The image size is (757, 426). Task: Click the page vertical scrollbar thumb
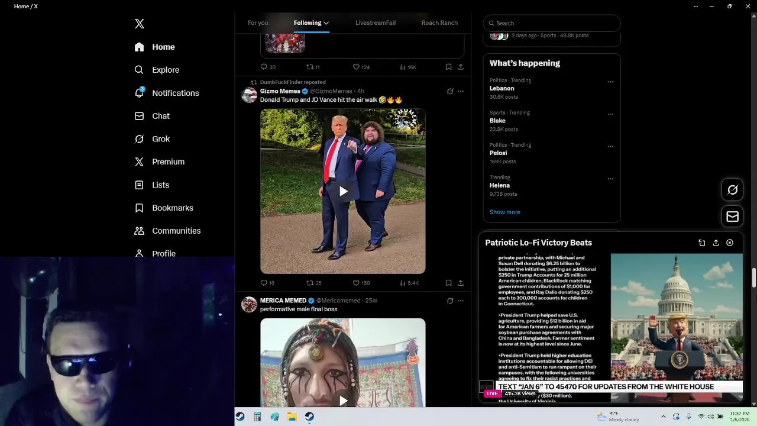click(753, 276)
